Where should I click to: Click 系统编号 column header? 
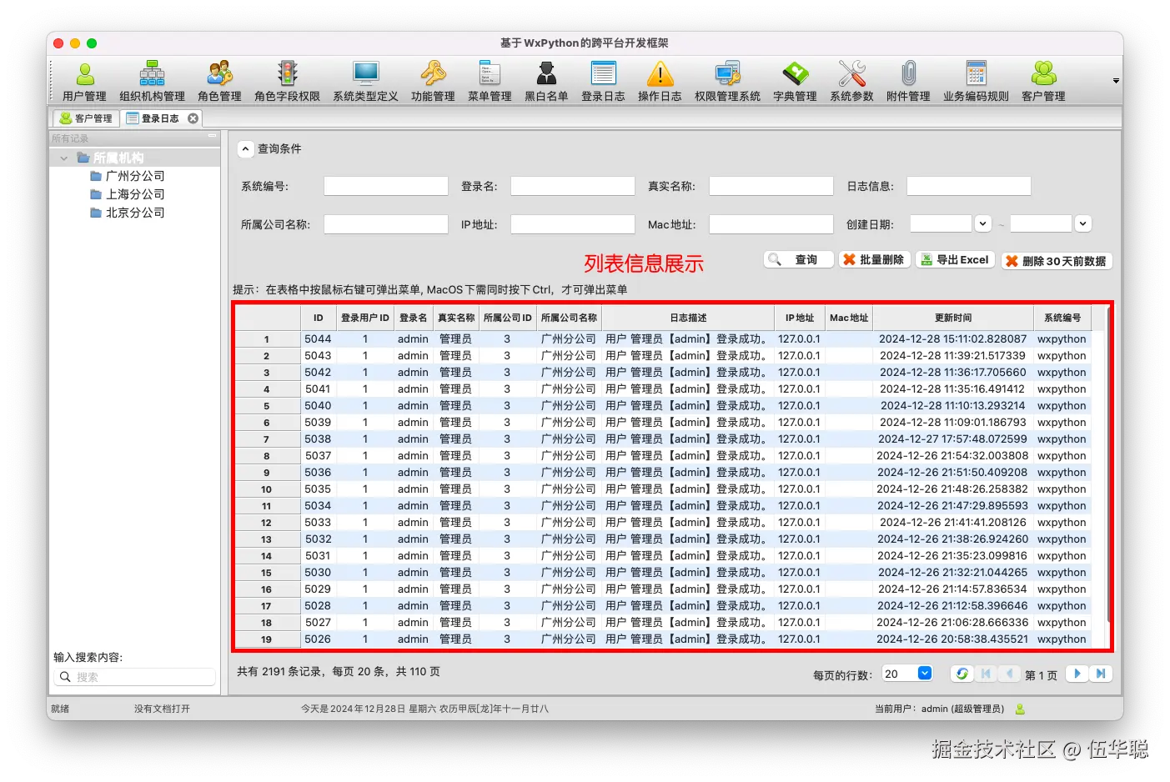[x=1062, y=318]
